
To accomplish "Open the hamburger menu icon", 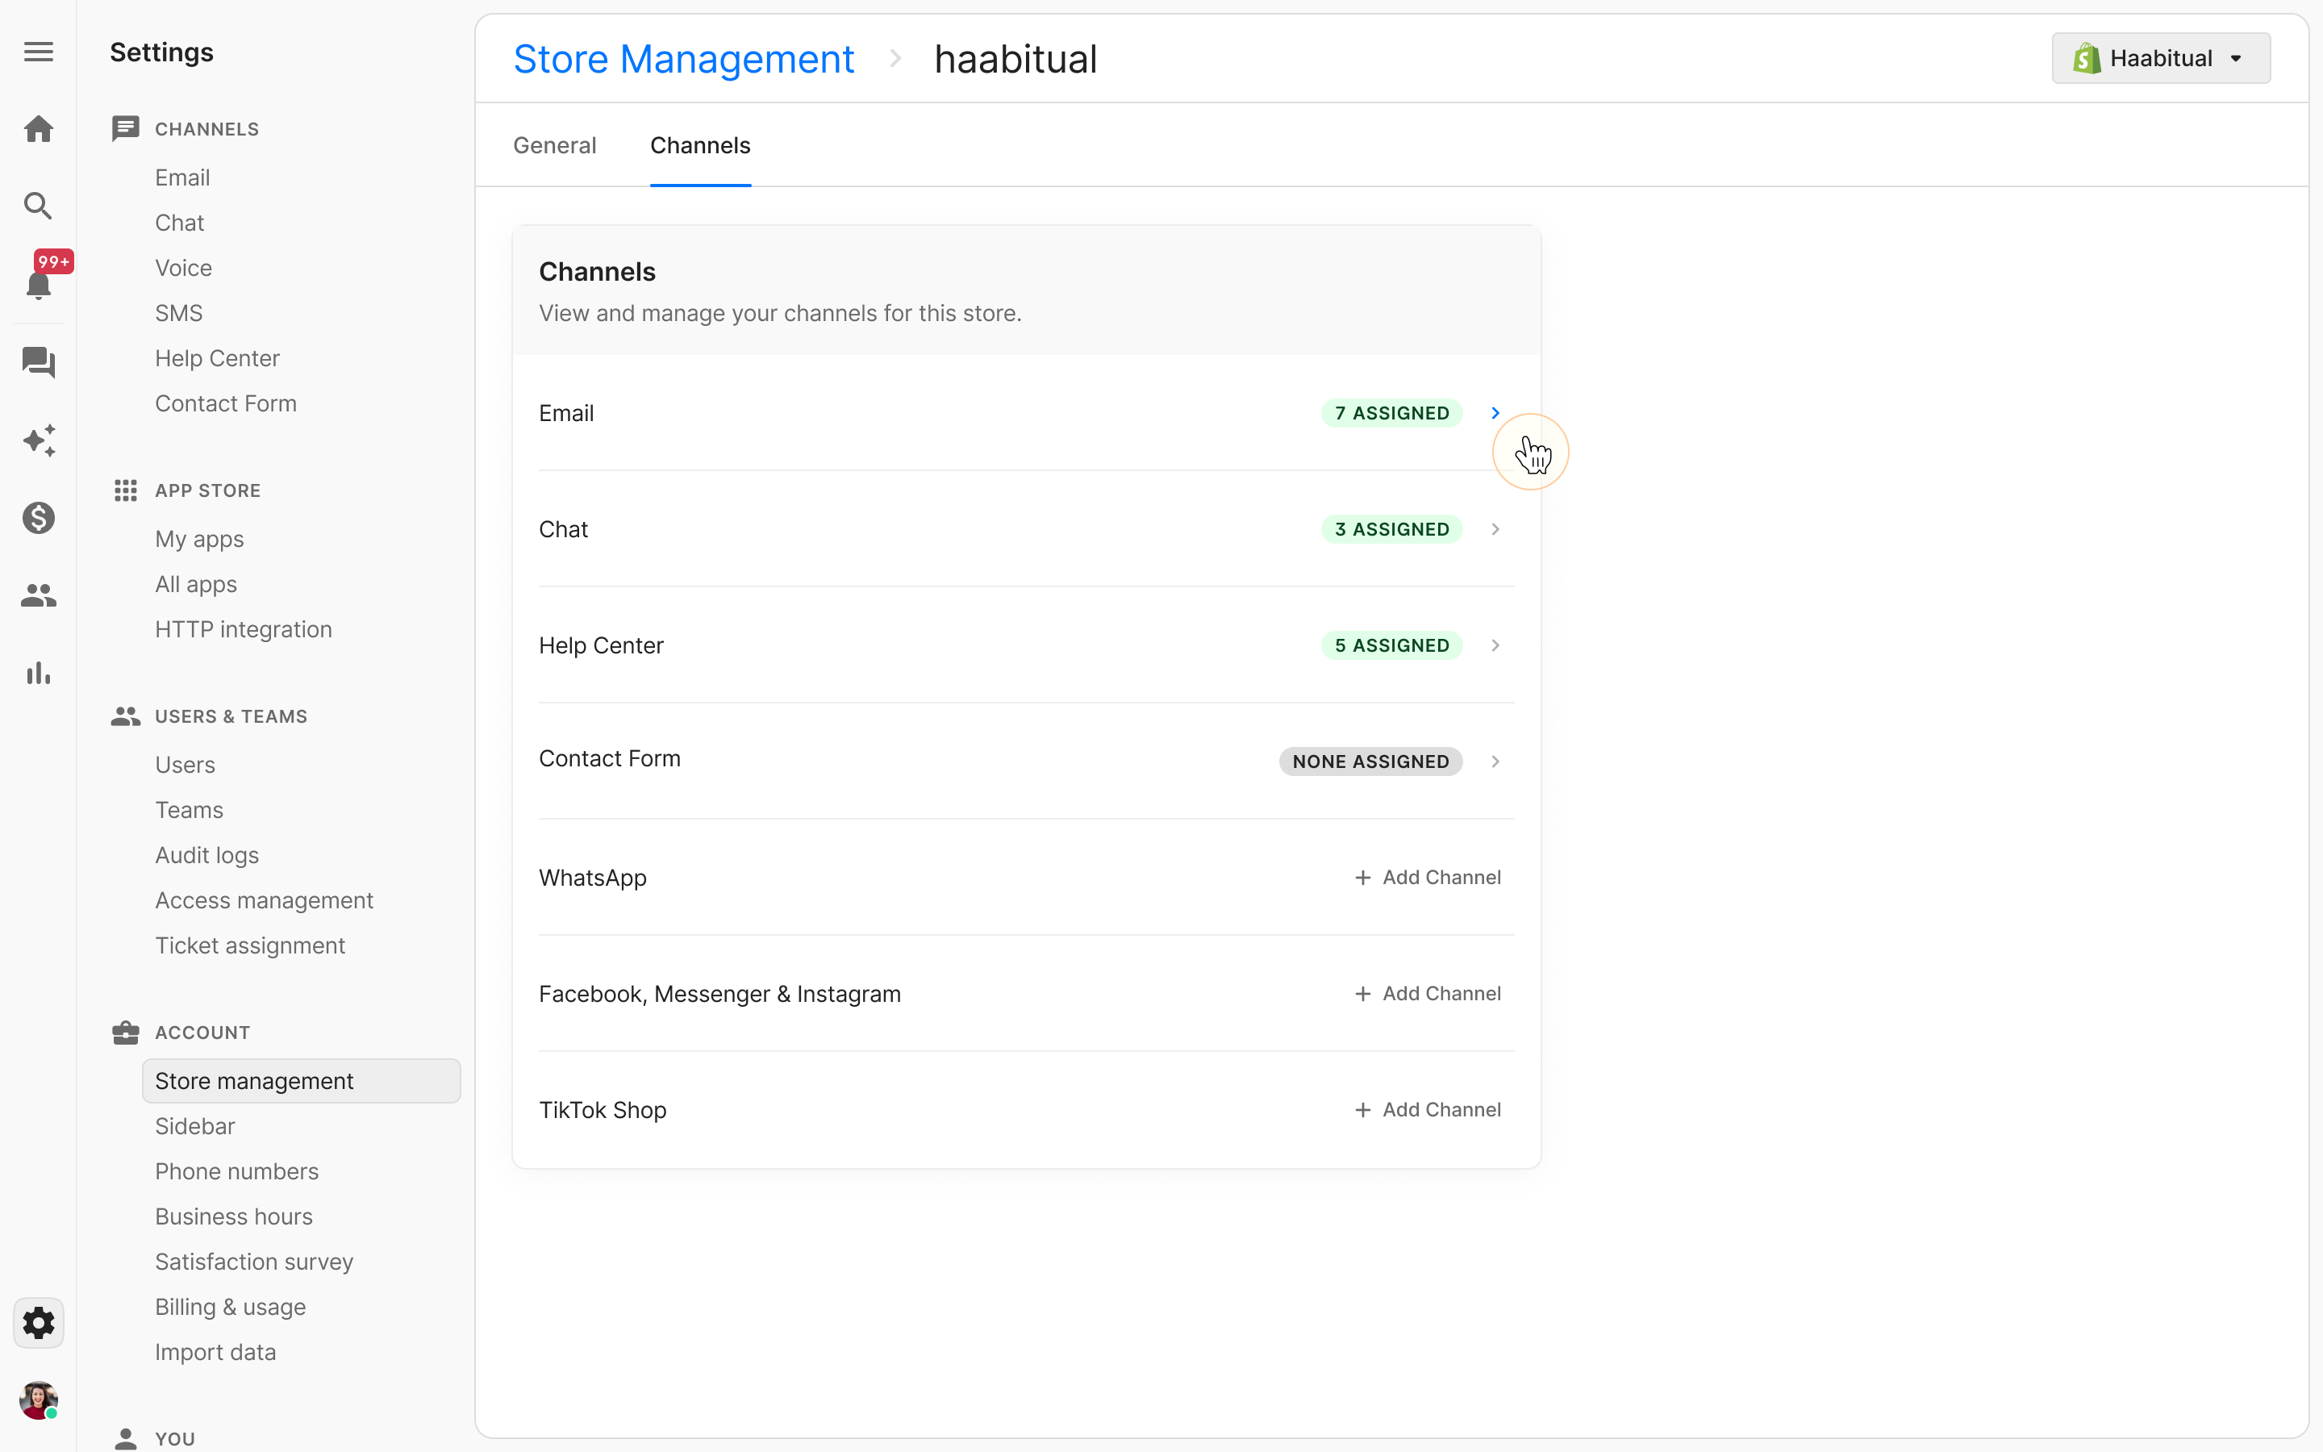I will [39, 52].
